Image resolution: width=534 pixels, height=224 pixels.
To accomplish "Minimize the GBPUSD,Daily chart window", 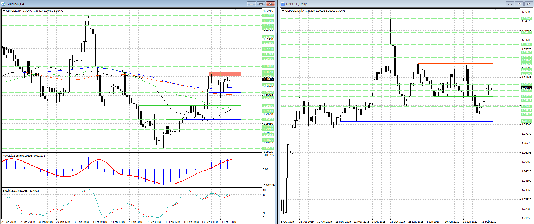I will pos(510,4).
